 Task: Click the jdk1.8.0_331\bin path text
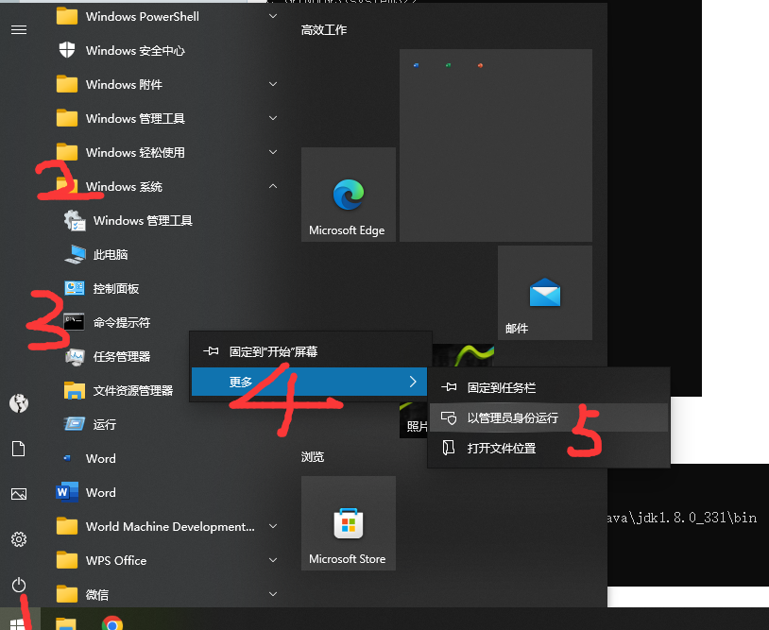coord(682,518)
